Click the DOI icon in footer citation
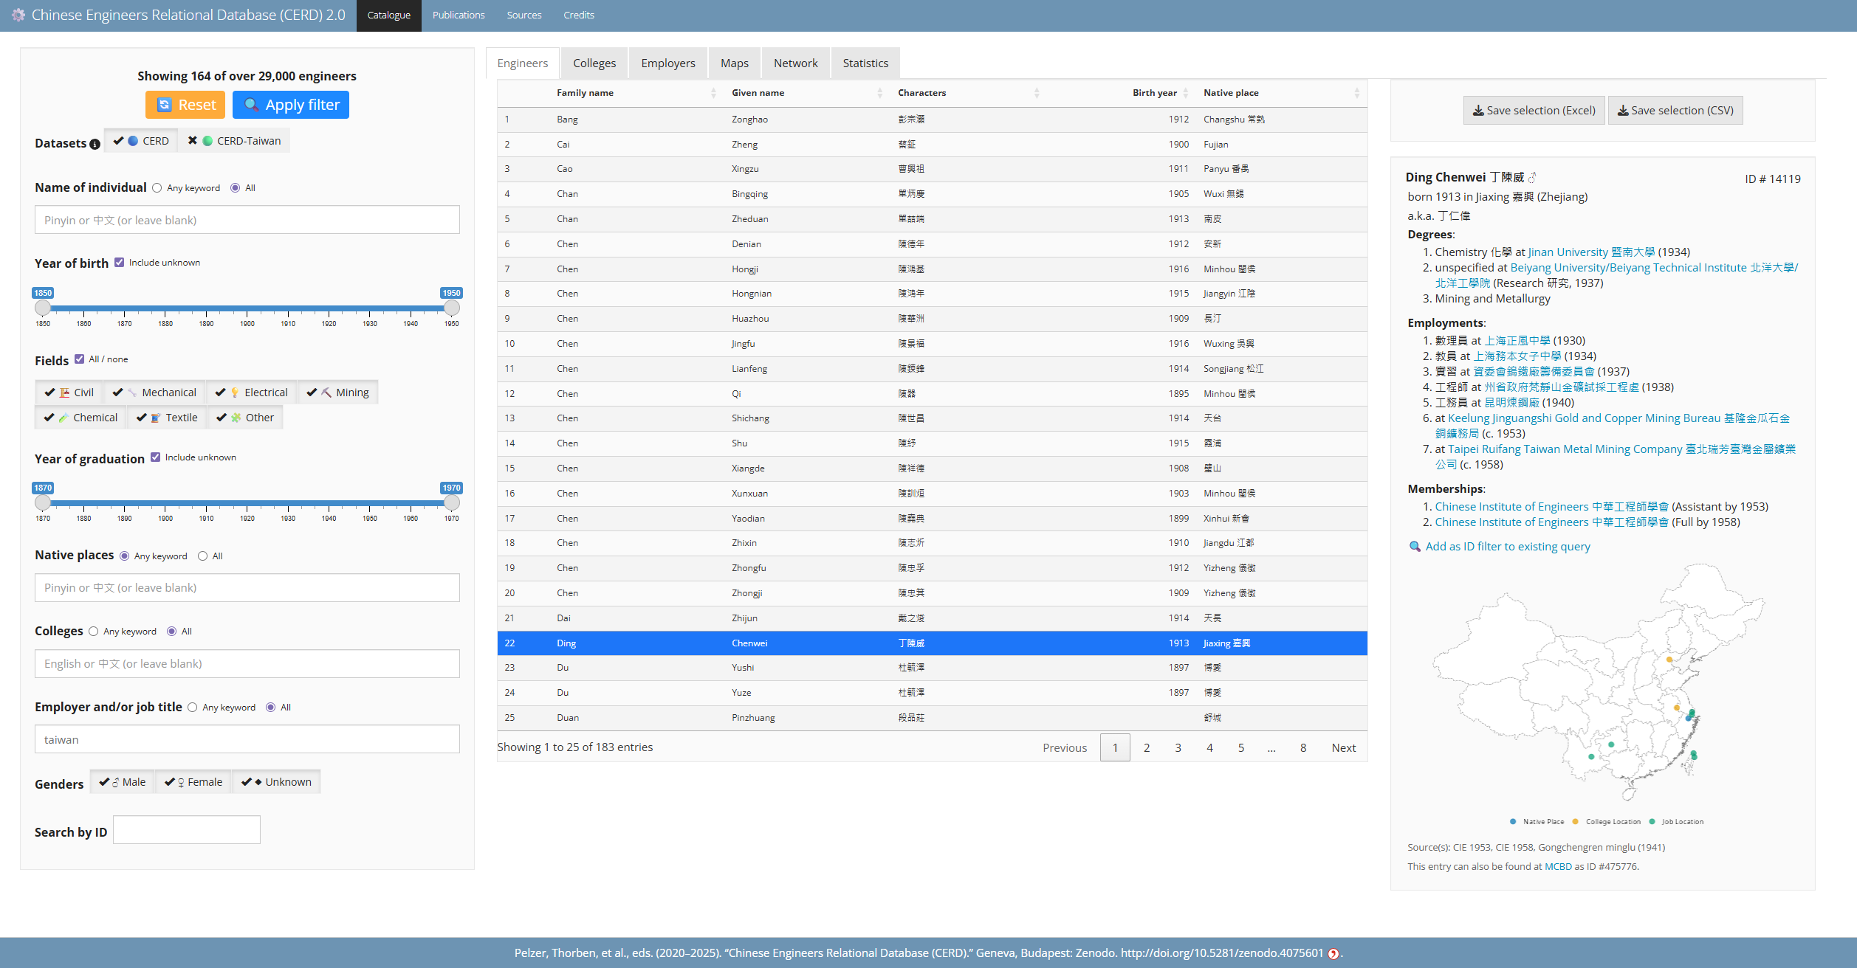The image size is (1857, 968). (1333, 953)
